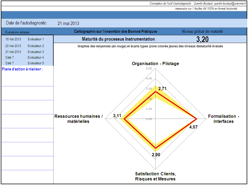Select the 'Formalisation - Interfaces' axis label
This screenshot has width=248, height=185.
223,119
